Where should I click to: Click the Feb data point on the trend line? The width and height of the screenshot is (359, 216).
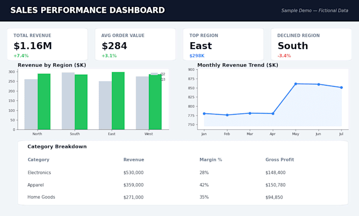click(227, 115)
